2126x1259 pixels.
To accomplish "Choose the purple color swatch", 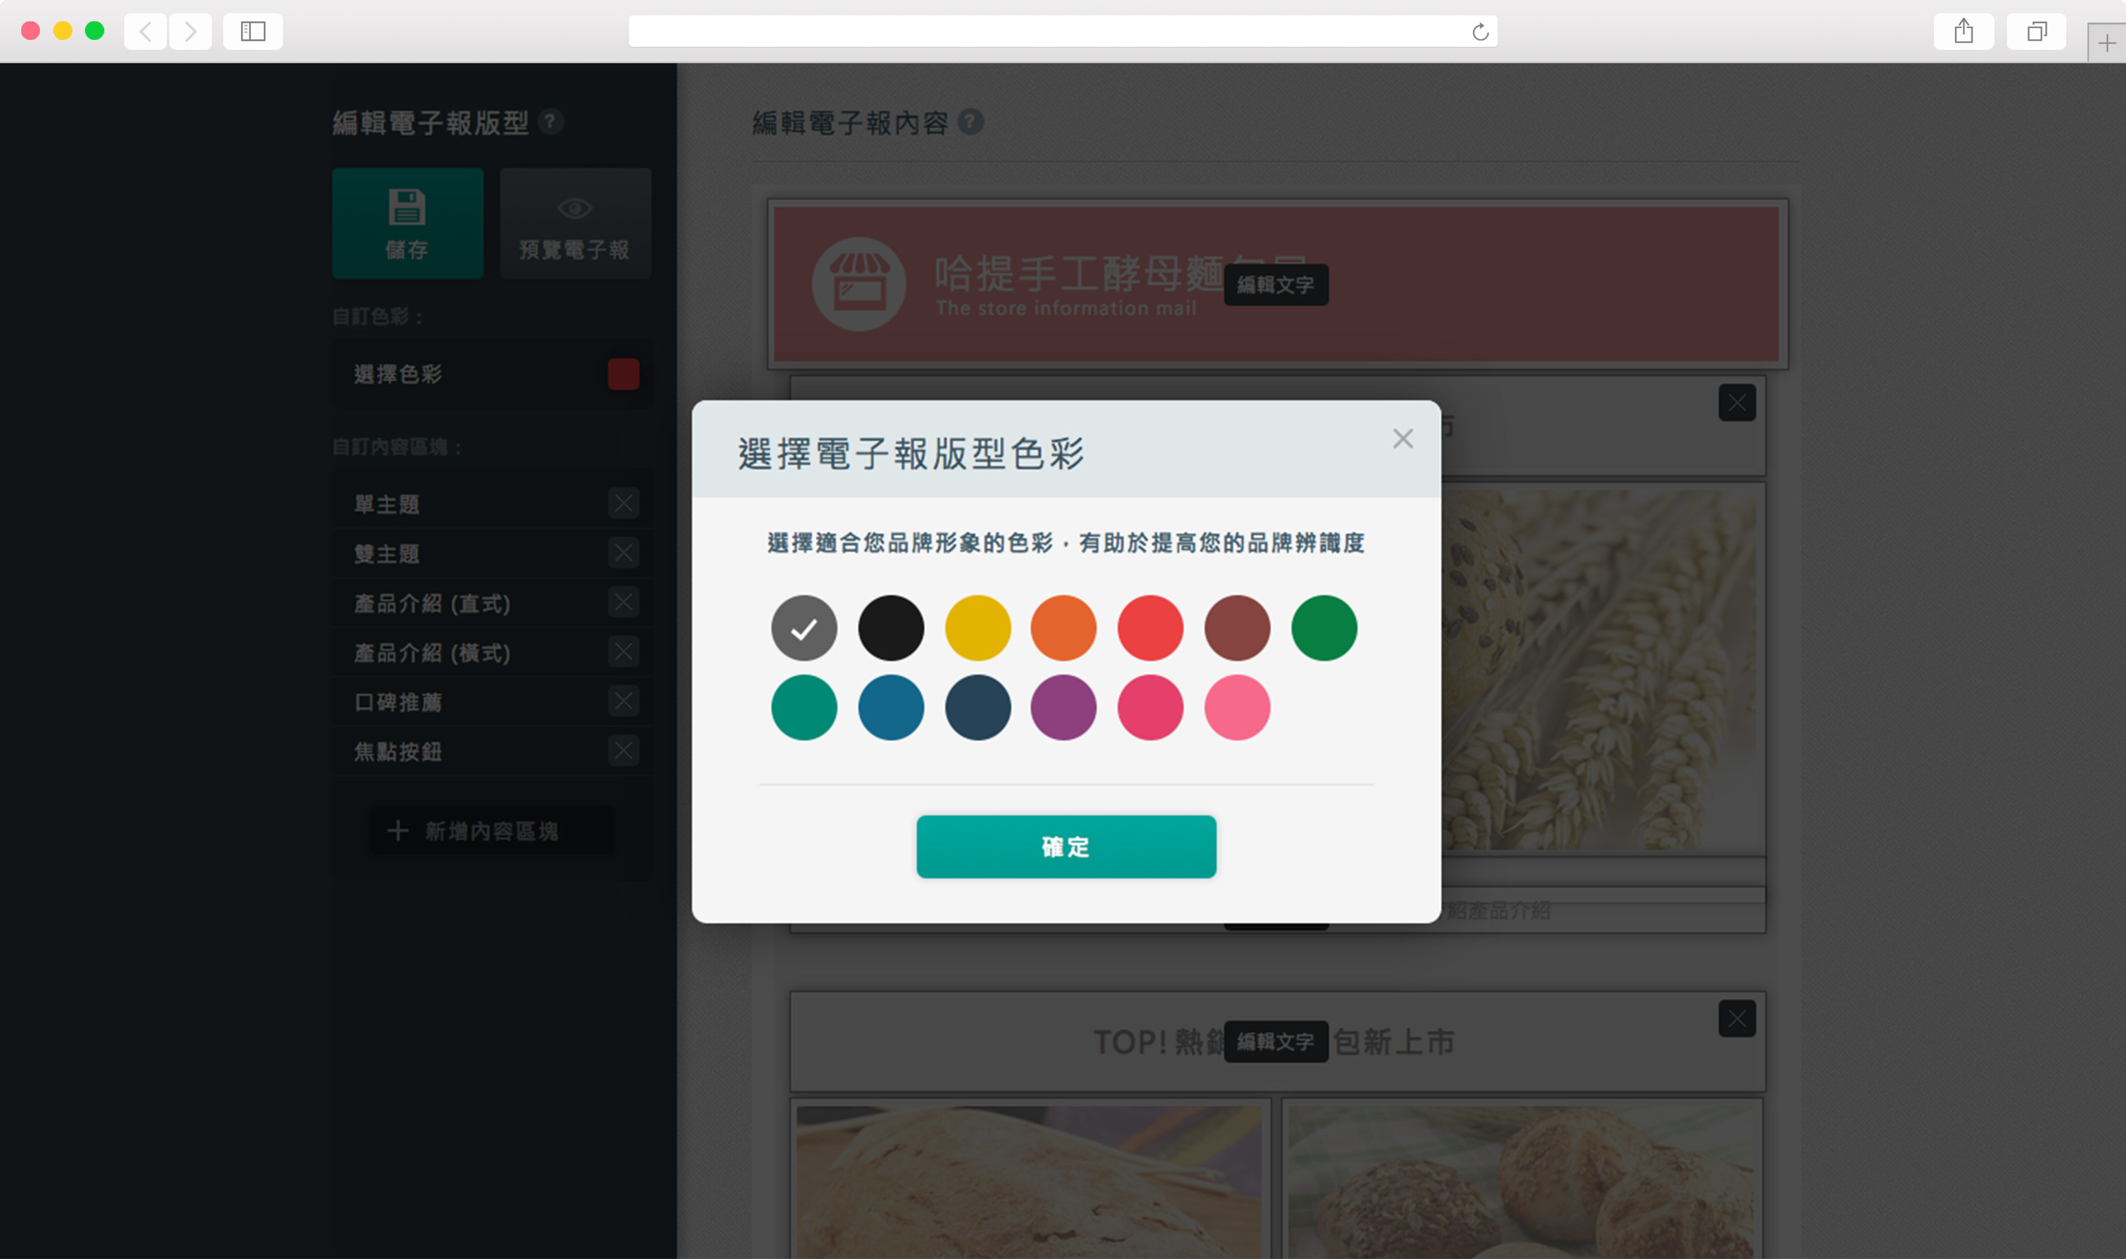I will tap(1063, 707).
